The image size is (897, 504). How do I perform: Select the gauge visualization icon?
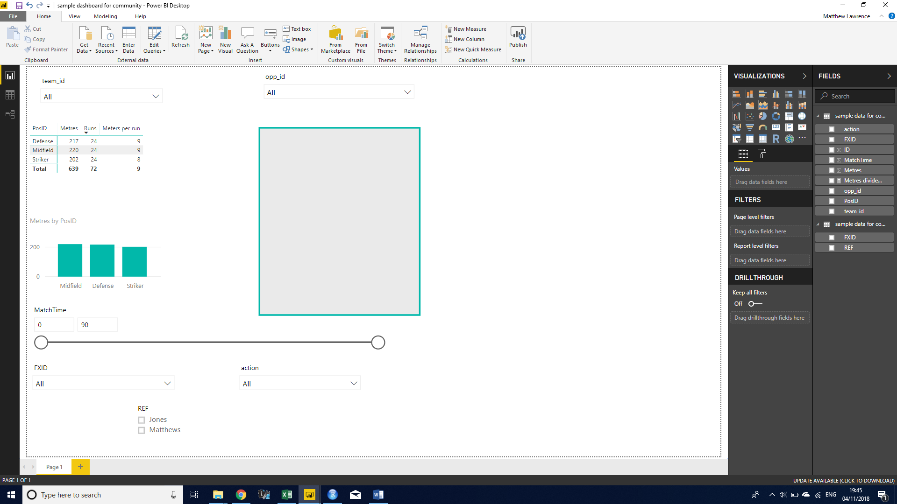[763, 127]
